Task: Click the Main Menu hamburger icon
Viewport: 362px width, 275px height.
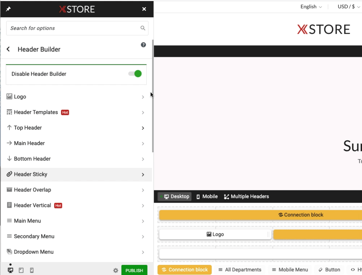Action: 9,221
